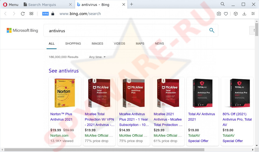Open Norton Plus Antivirus 2021 link
Image resolution: width=259 pixels, height=152 pixels.
(x=61, y=117)
